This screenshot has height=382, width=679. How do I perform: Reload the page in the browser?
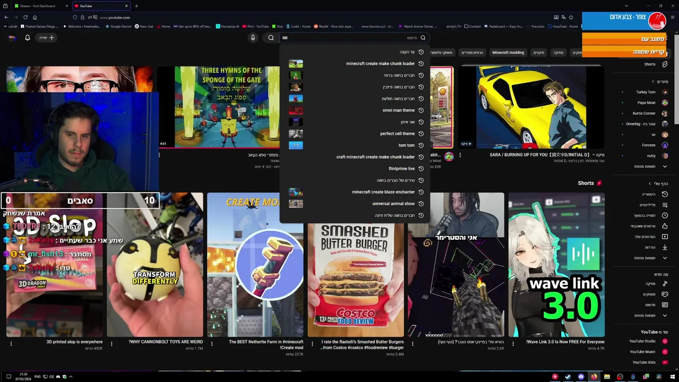pyautogui.click(x=25, y=17)
